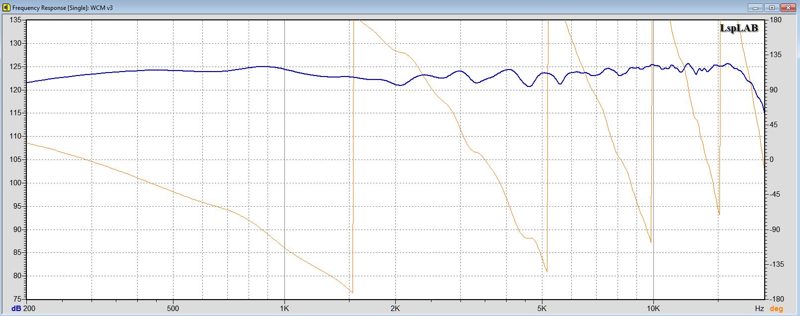This screenshot has height=316, width=800.
Task: Click the '-135' degree value on right axis
Action: coord(777,264)
